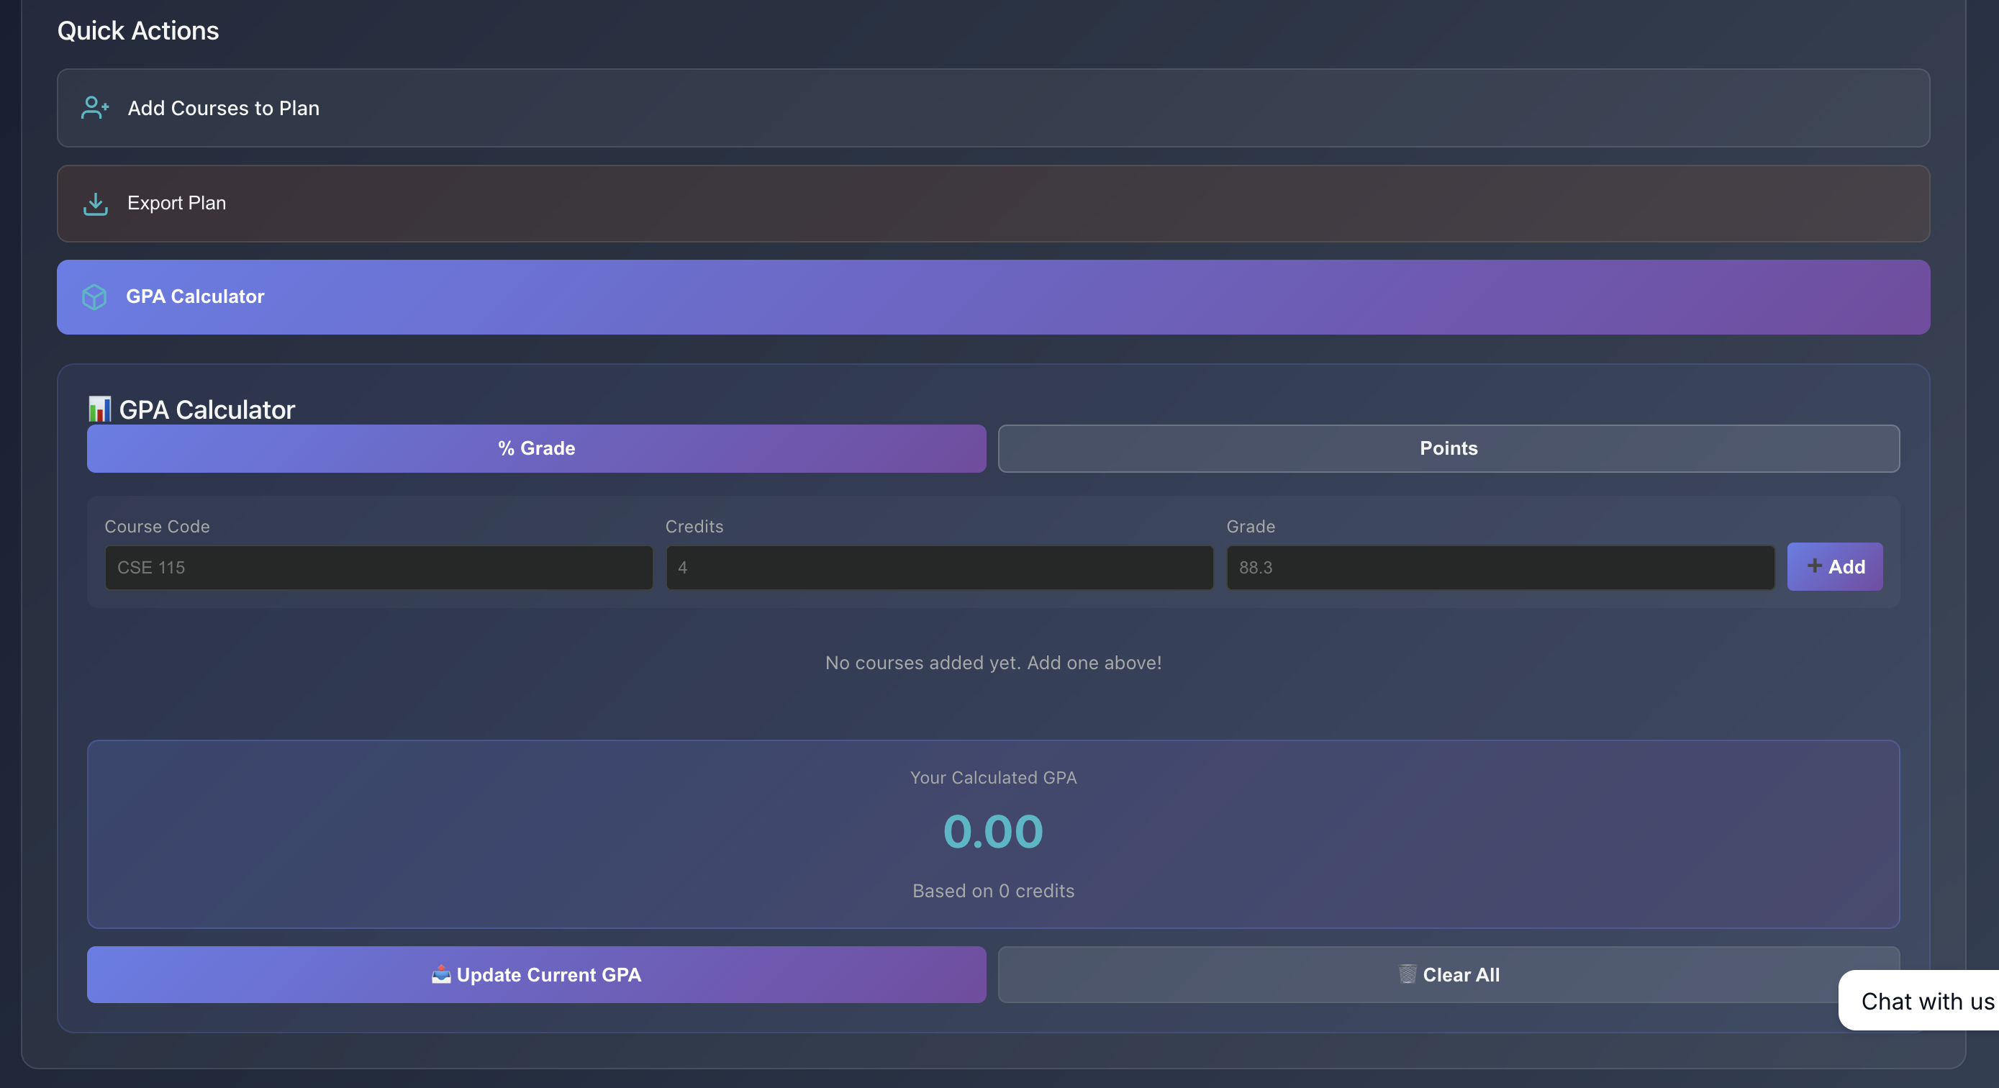Open Add Courses to Plan action

[992, 108]
